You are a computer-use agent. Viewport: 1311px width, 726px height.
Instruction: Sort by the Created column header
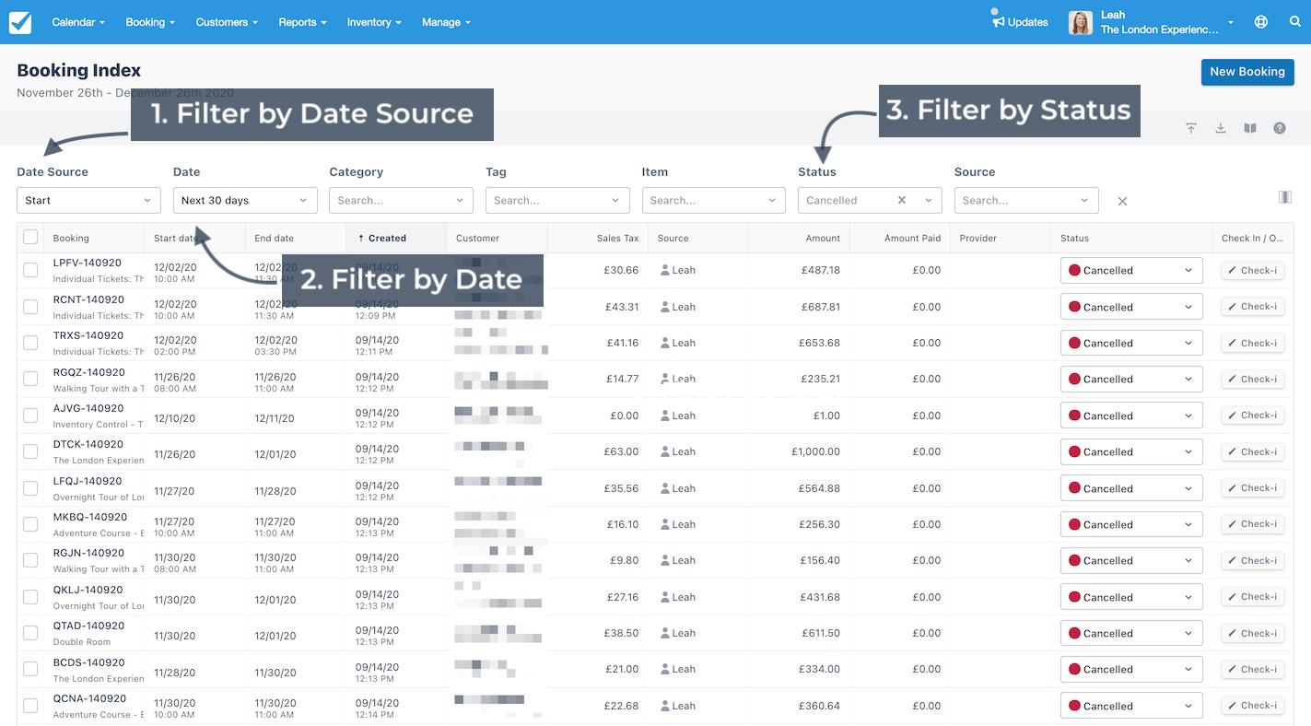tap(396, 238)
